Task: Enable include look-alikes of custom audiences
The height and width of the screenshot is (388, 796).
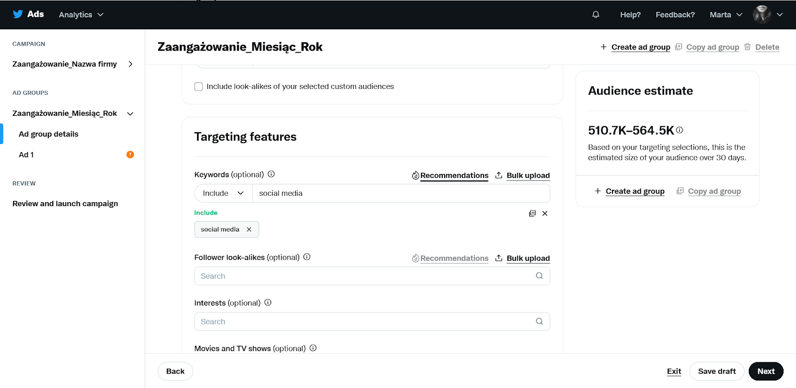Action: 199,86
